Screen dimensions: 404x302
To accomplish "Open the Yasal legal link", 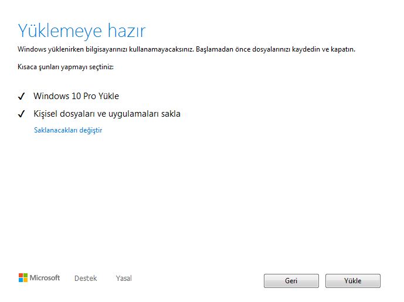I will [124, 279].
